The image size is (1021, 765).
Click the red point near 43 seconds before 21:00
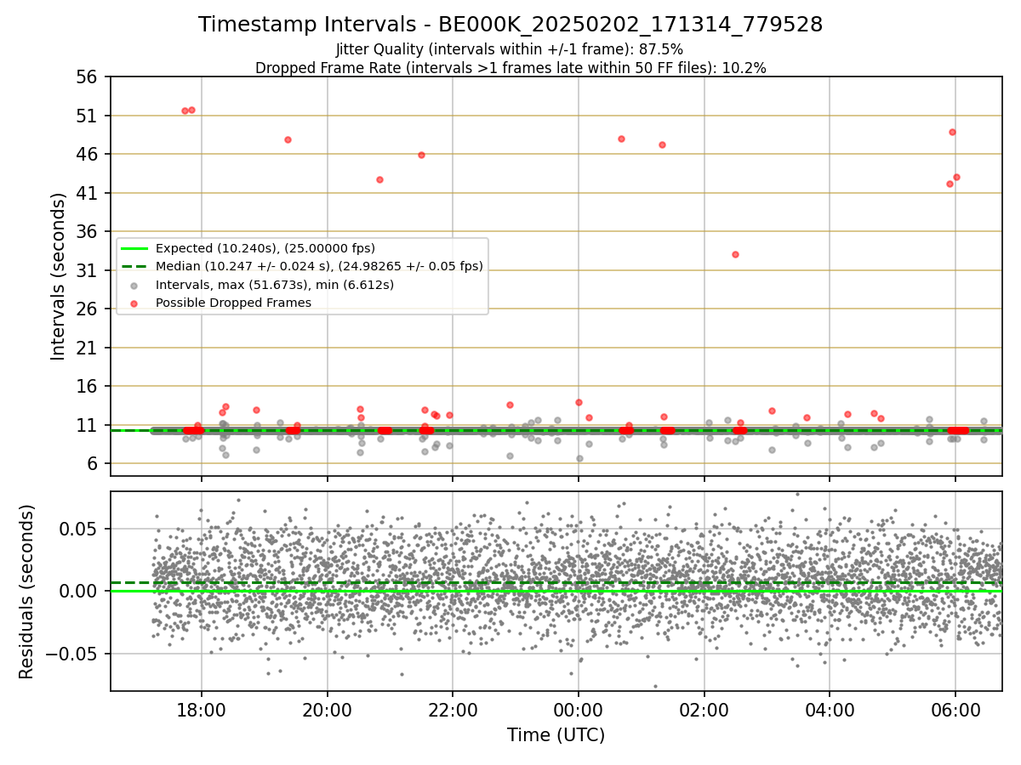click(x=379, y=179)
